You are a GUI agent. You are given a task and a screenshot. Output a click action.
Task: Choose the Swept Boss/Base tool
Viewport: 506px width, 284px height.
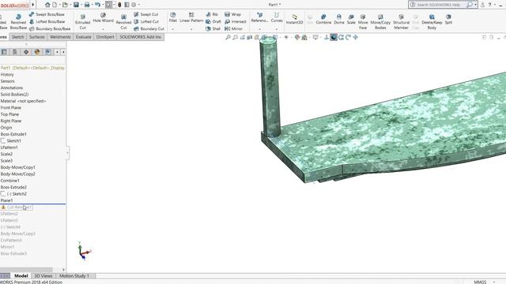click(47, 14)
